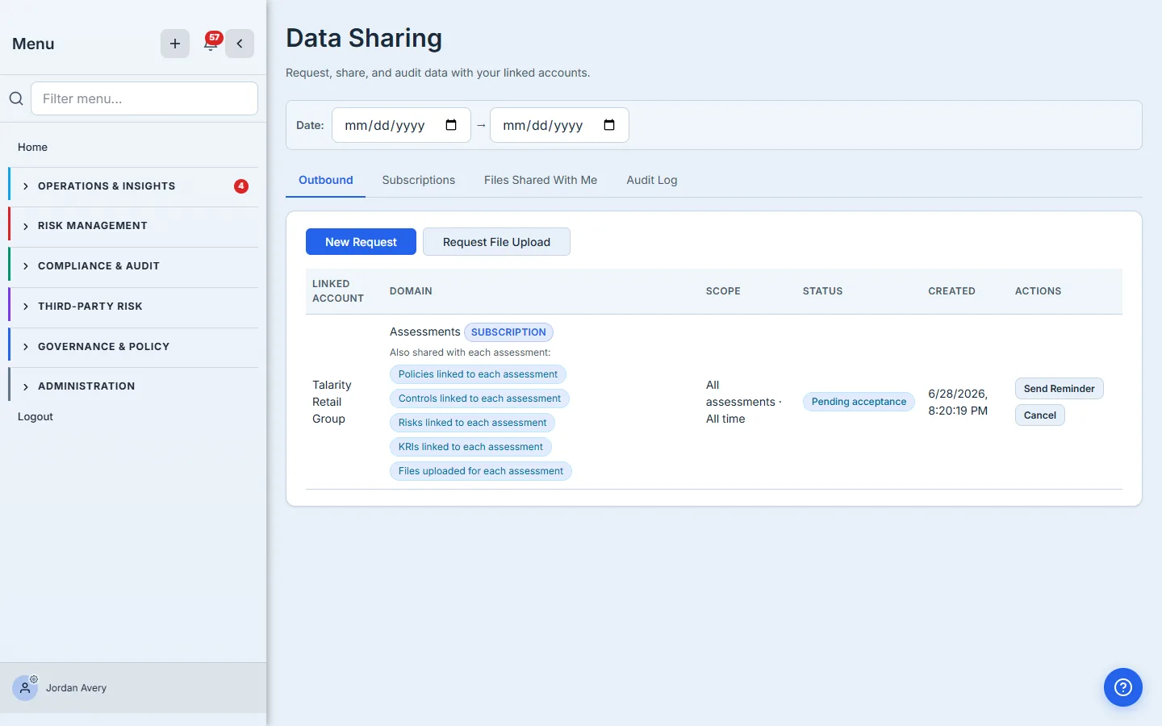The image size is (1162, 726).
Task: Click the Data Sharing page title
Action: point(364,38)
